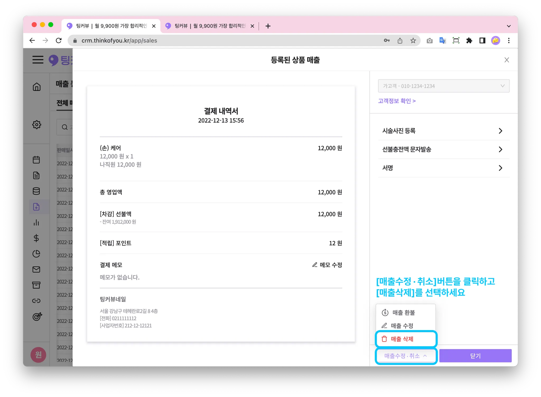Open customer dropdown 가고객 010-1234-1234

tap(444, 86)
